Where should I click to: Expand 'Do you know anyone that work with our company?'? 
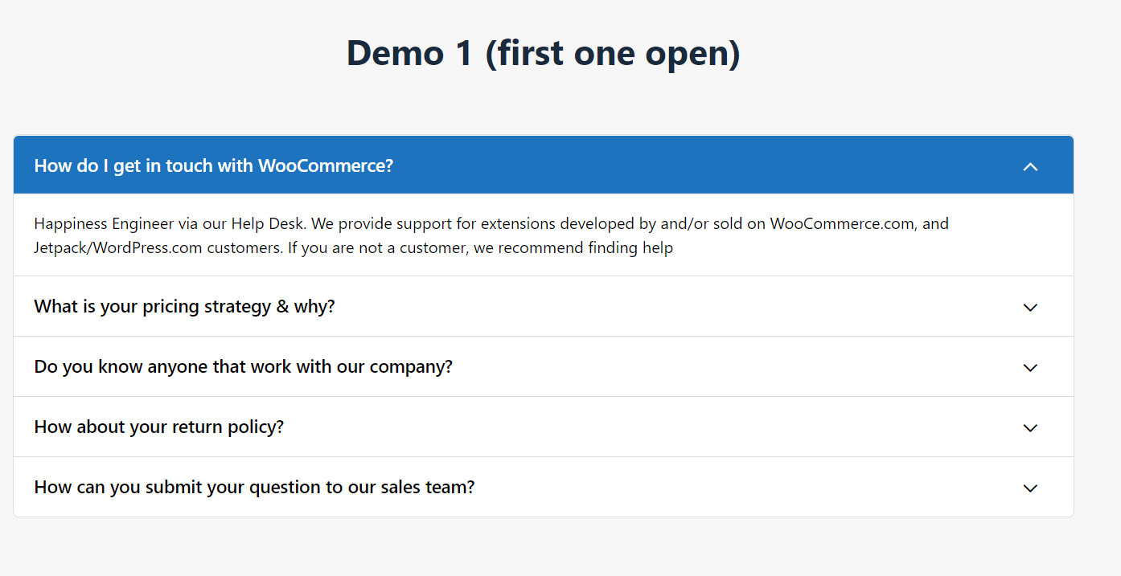tap(544, 366)
